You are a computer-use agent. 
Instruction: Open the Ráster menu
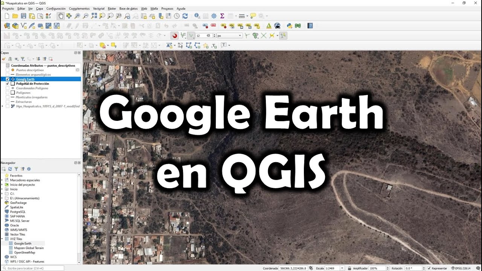(112, 8)
